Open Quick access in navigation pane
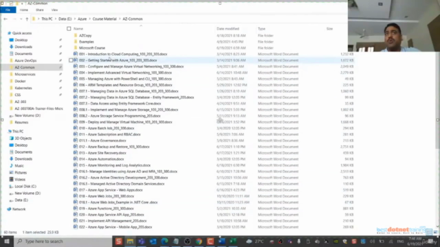 22,33
